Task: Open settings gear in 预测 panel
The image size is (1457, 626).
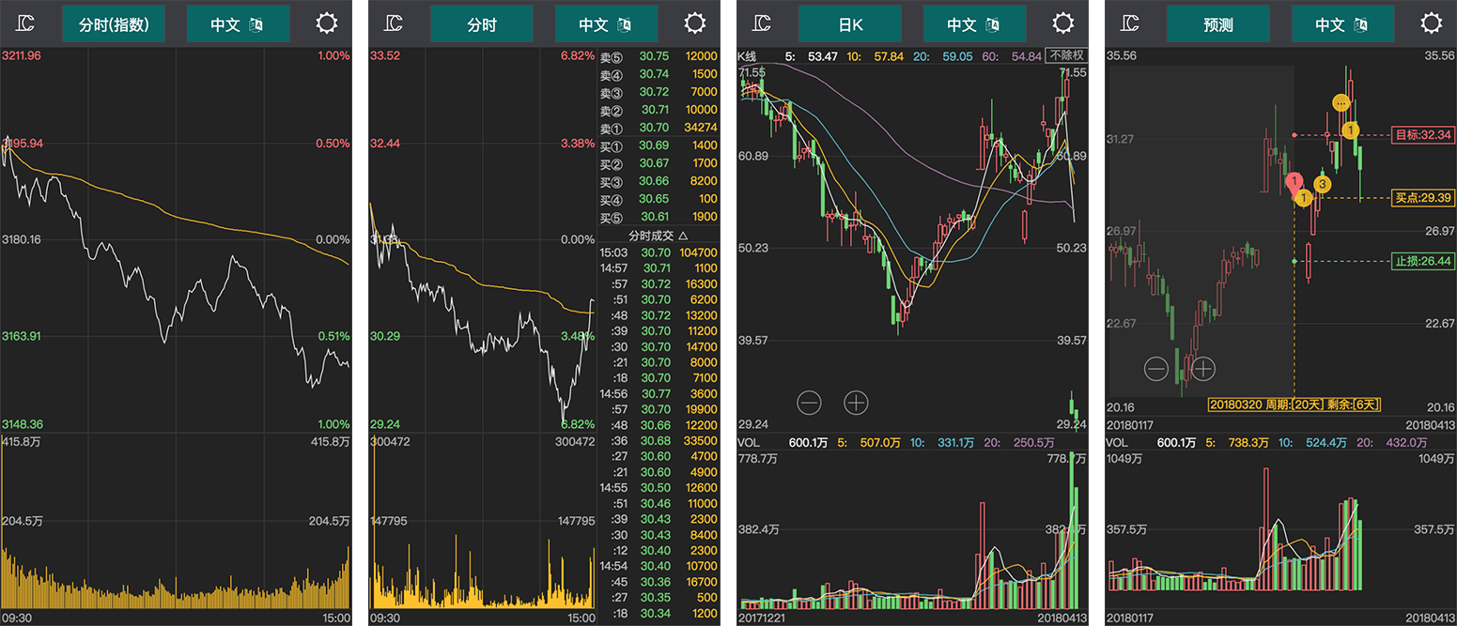Action: (1431, 23)
